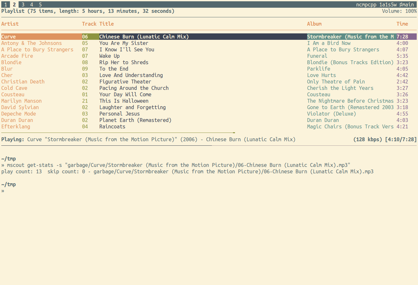
Task: Choose Raincoats by Efterklang
Action: pos(209,126)
